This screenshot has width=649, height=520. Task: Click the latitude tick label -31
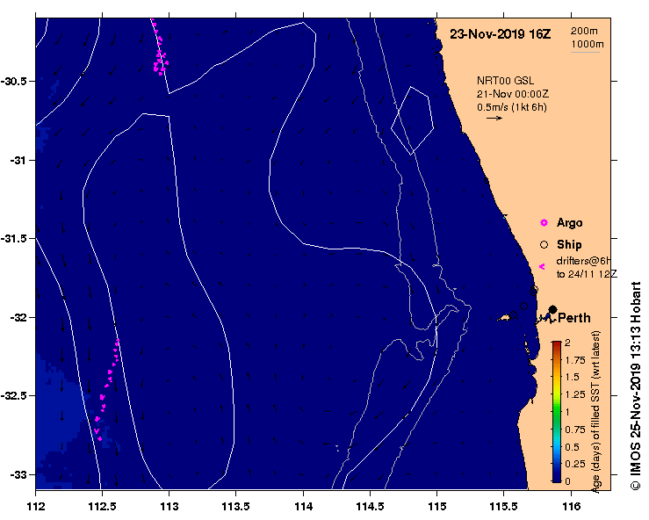[18, 160]
